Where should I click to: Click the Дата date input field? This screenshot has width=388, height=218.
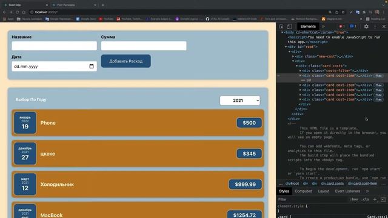pyautogui.click(x=54, y=66)
